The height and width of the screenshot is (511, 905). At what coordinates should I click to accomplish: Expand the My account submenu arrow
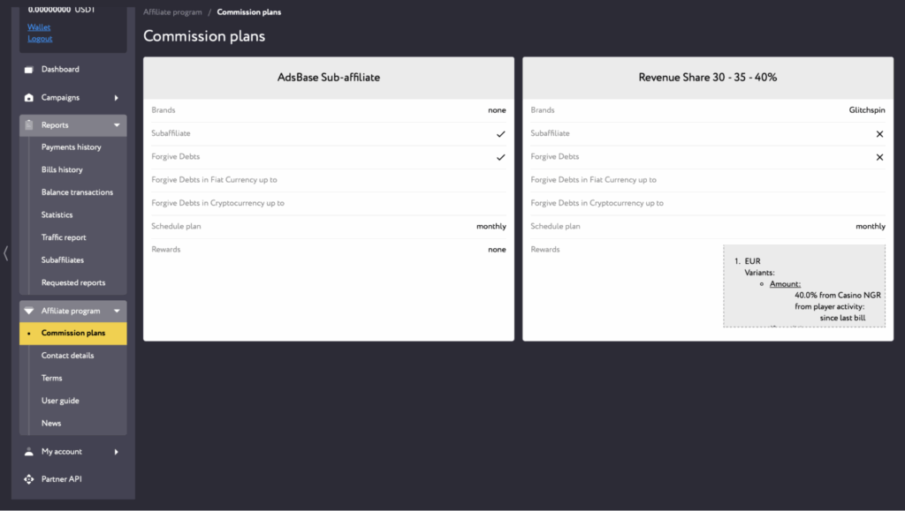click(117, 452)
